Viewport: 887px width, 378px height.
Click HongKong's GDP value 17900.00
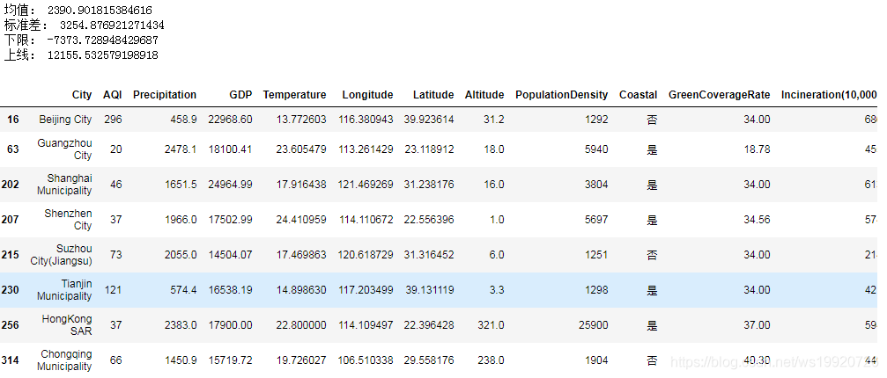230,325
